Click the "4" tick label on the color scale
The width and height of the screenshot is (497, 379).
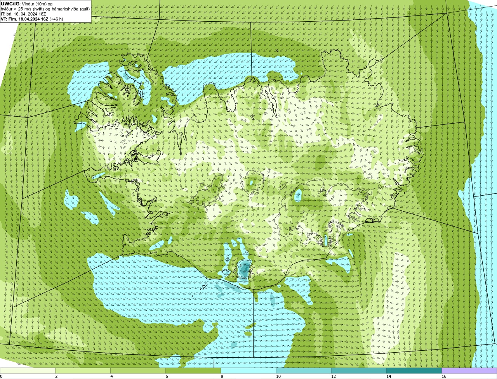pyautogui.click(x=111, y=376)
